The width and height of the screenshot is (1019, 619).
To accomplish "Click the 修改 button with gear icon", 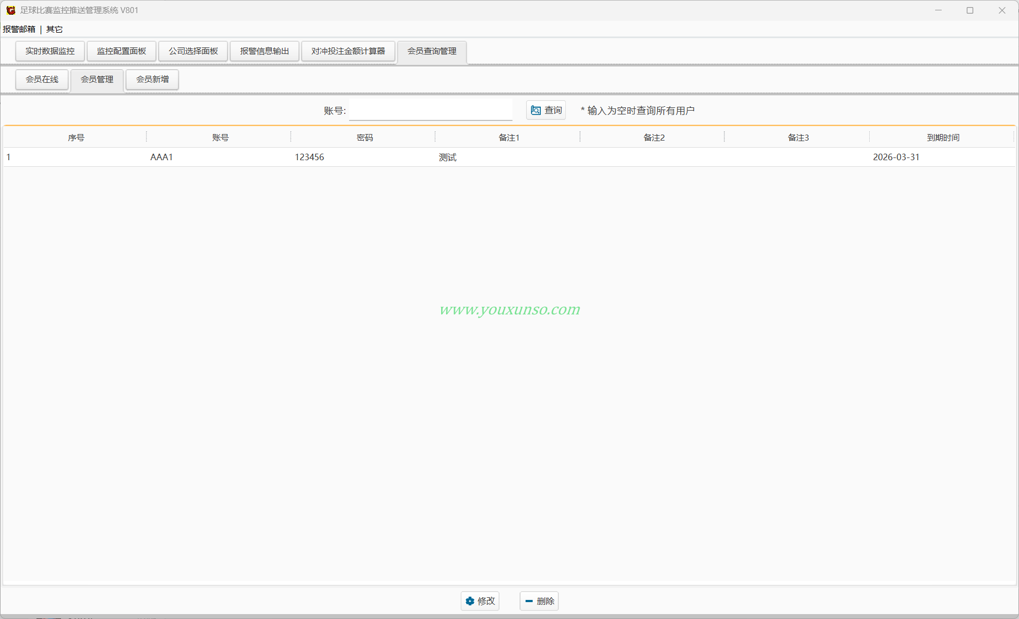I will coord(480,601).
